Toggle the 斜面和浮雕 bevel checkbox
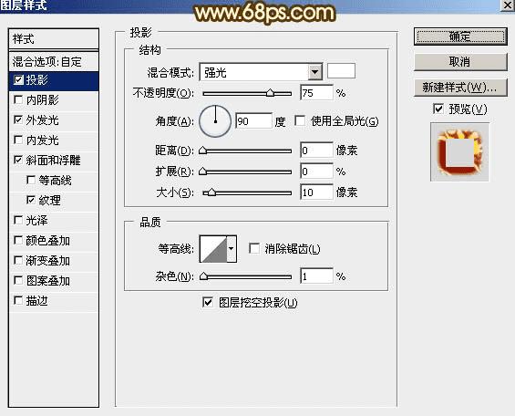Screen dimensions: 515x416 pos(18,160)
